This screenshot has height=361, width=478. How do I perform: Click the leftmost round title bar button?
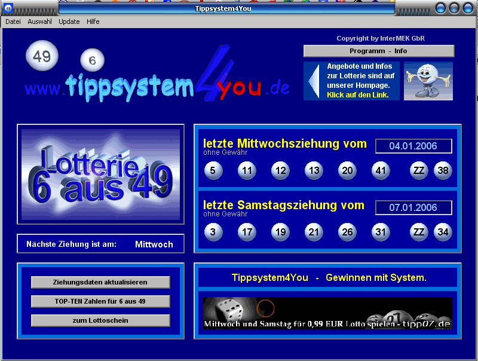tap(440, 8)
